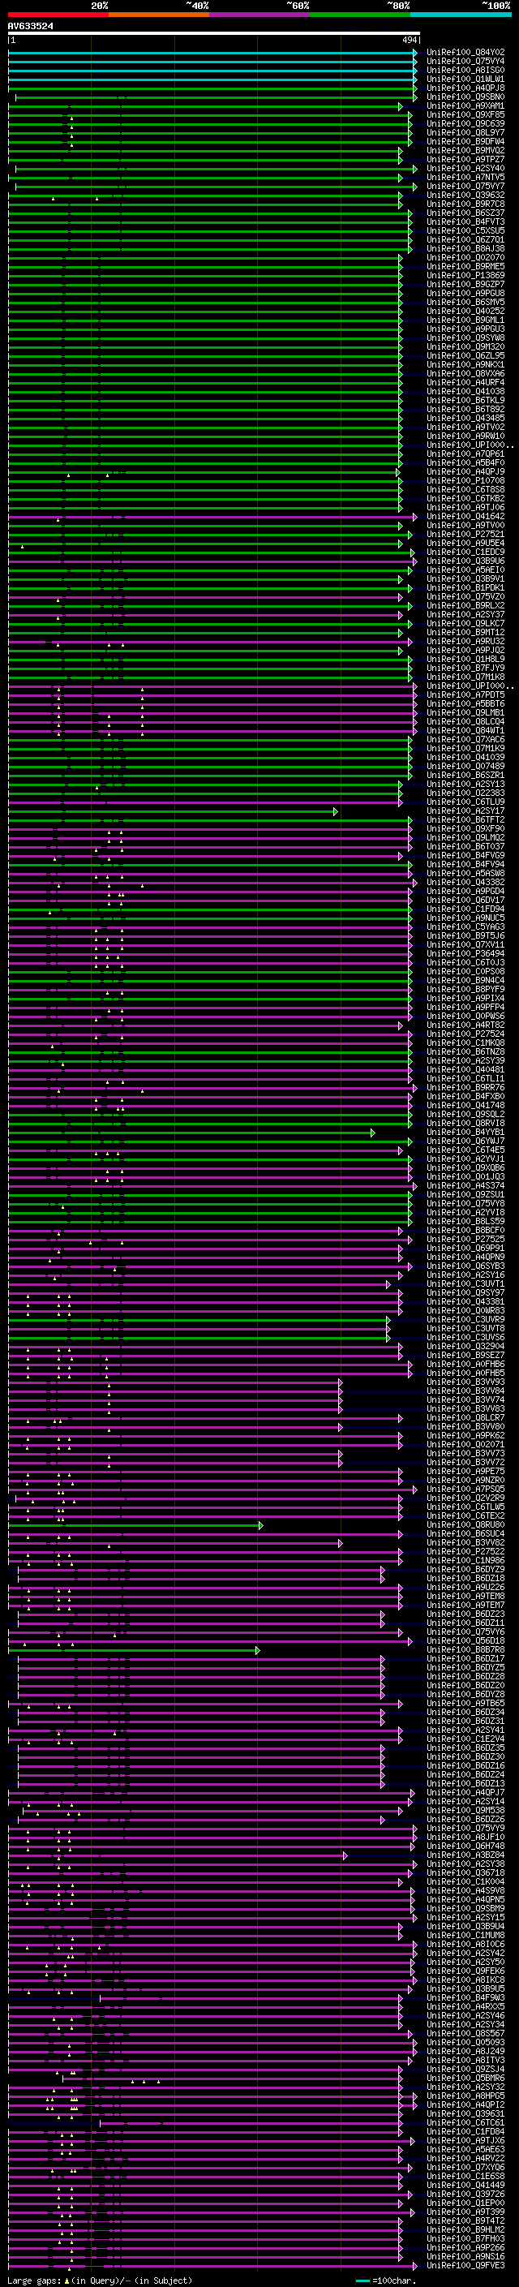Select the UniRef100_Q8LCR7 hit label
The height and width of the screenshot is (2287, 519).
[465, 1417]
